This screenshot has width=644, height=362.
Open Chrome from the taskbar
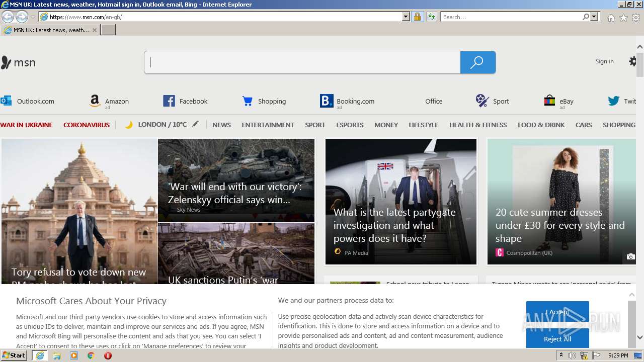click(x=91, y=355)
